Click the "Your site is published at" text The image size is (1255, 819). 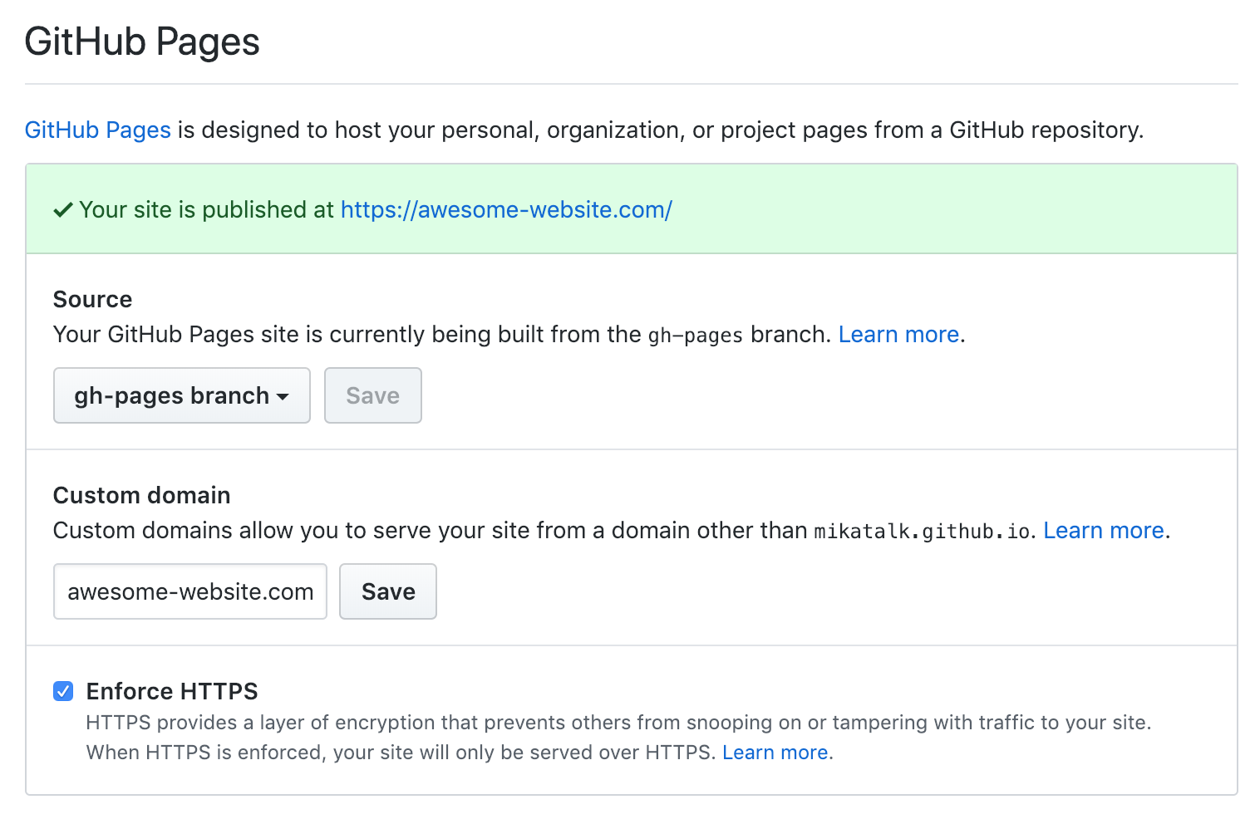point(206,210)
